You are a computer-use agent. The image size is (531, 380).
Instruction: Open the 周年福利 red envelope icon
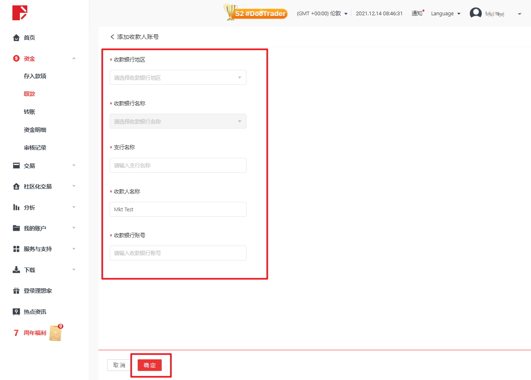click(x=55, y=333)
